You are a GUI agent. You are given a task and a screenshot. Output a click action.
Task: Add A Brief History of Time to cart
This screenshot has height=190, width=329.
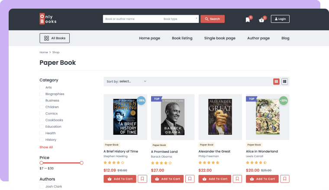(x=120, y=179)
